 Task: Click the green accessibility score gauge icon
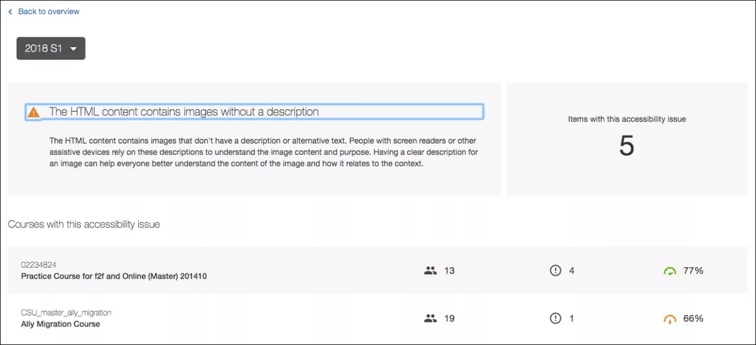[x=670, y=271]
